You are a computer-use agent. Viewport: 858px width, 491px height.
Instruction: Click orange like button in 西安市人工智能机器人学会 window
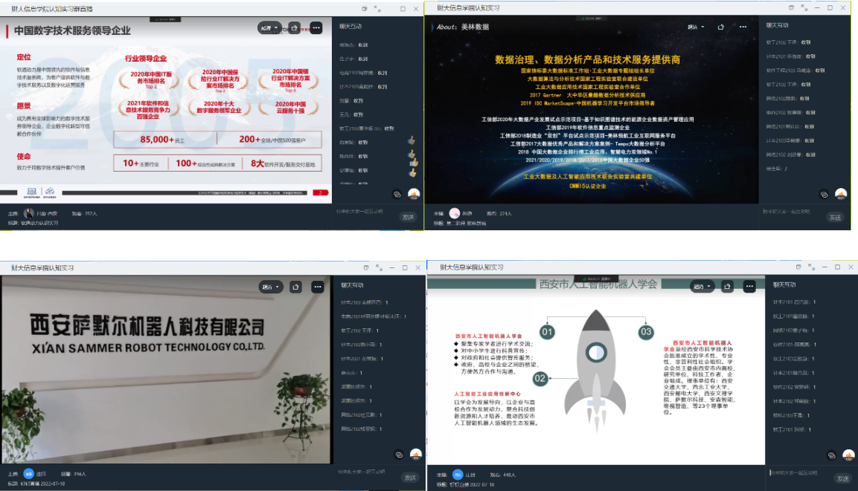coord(848,455)
